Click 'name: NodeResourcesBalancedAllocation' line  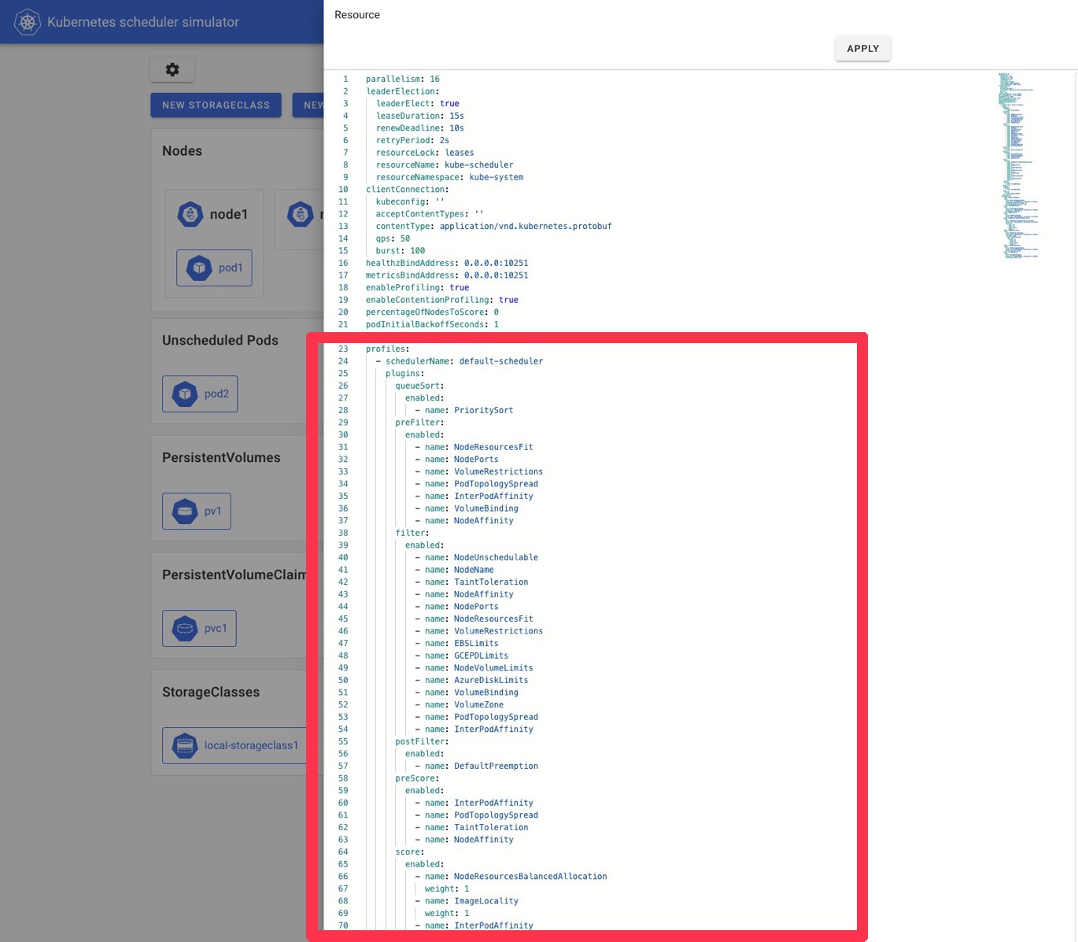(511, 876)
